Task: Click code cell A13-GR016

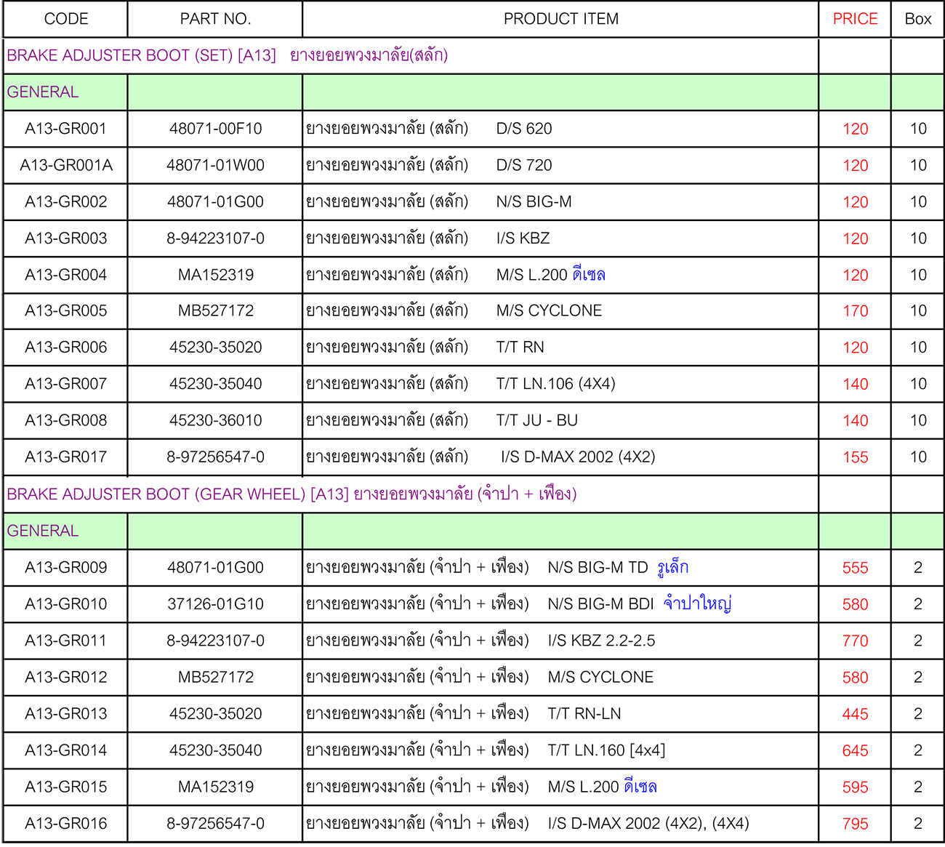Action: pos(66,823)
